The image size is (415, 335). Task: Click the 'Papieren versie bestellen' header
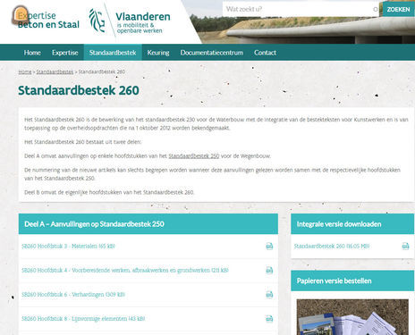point(352,281)
